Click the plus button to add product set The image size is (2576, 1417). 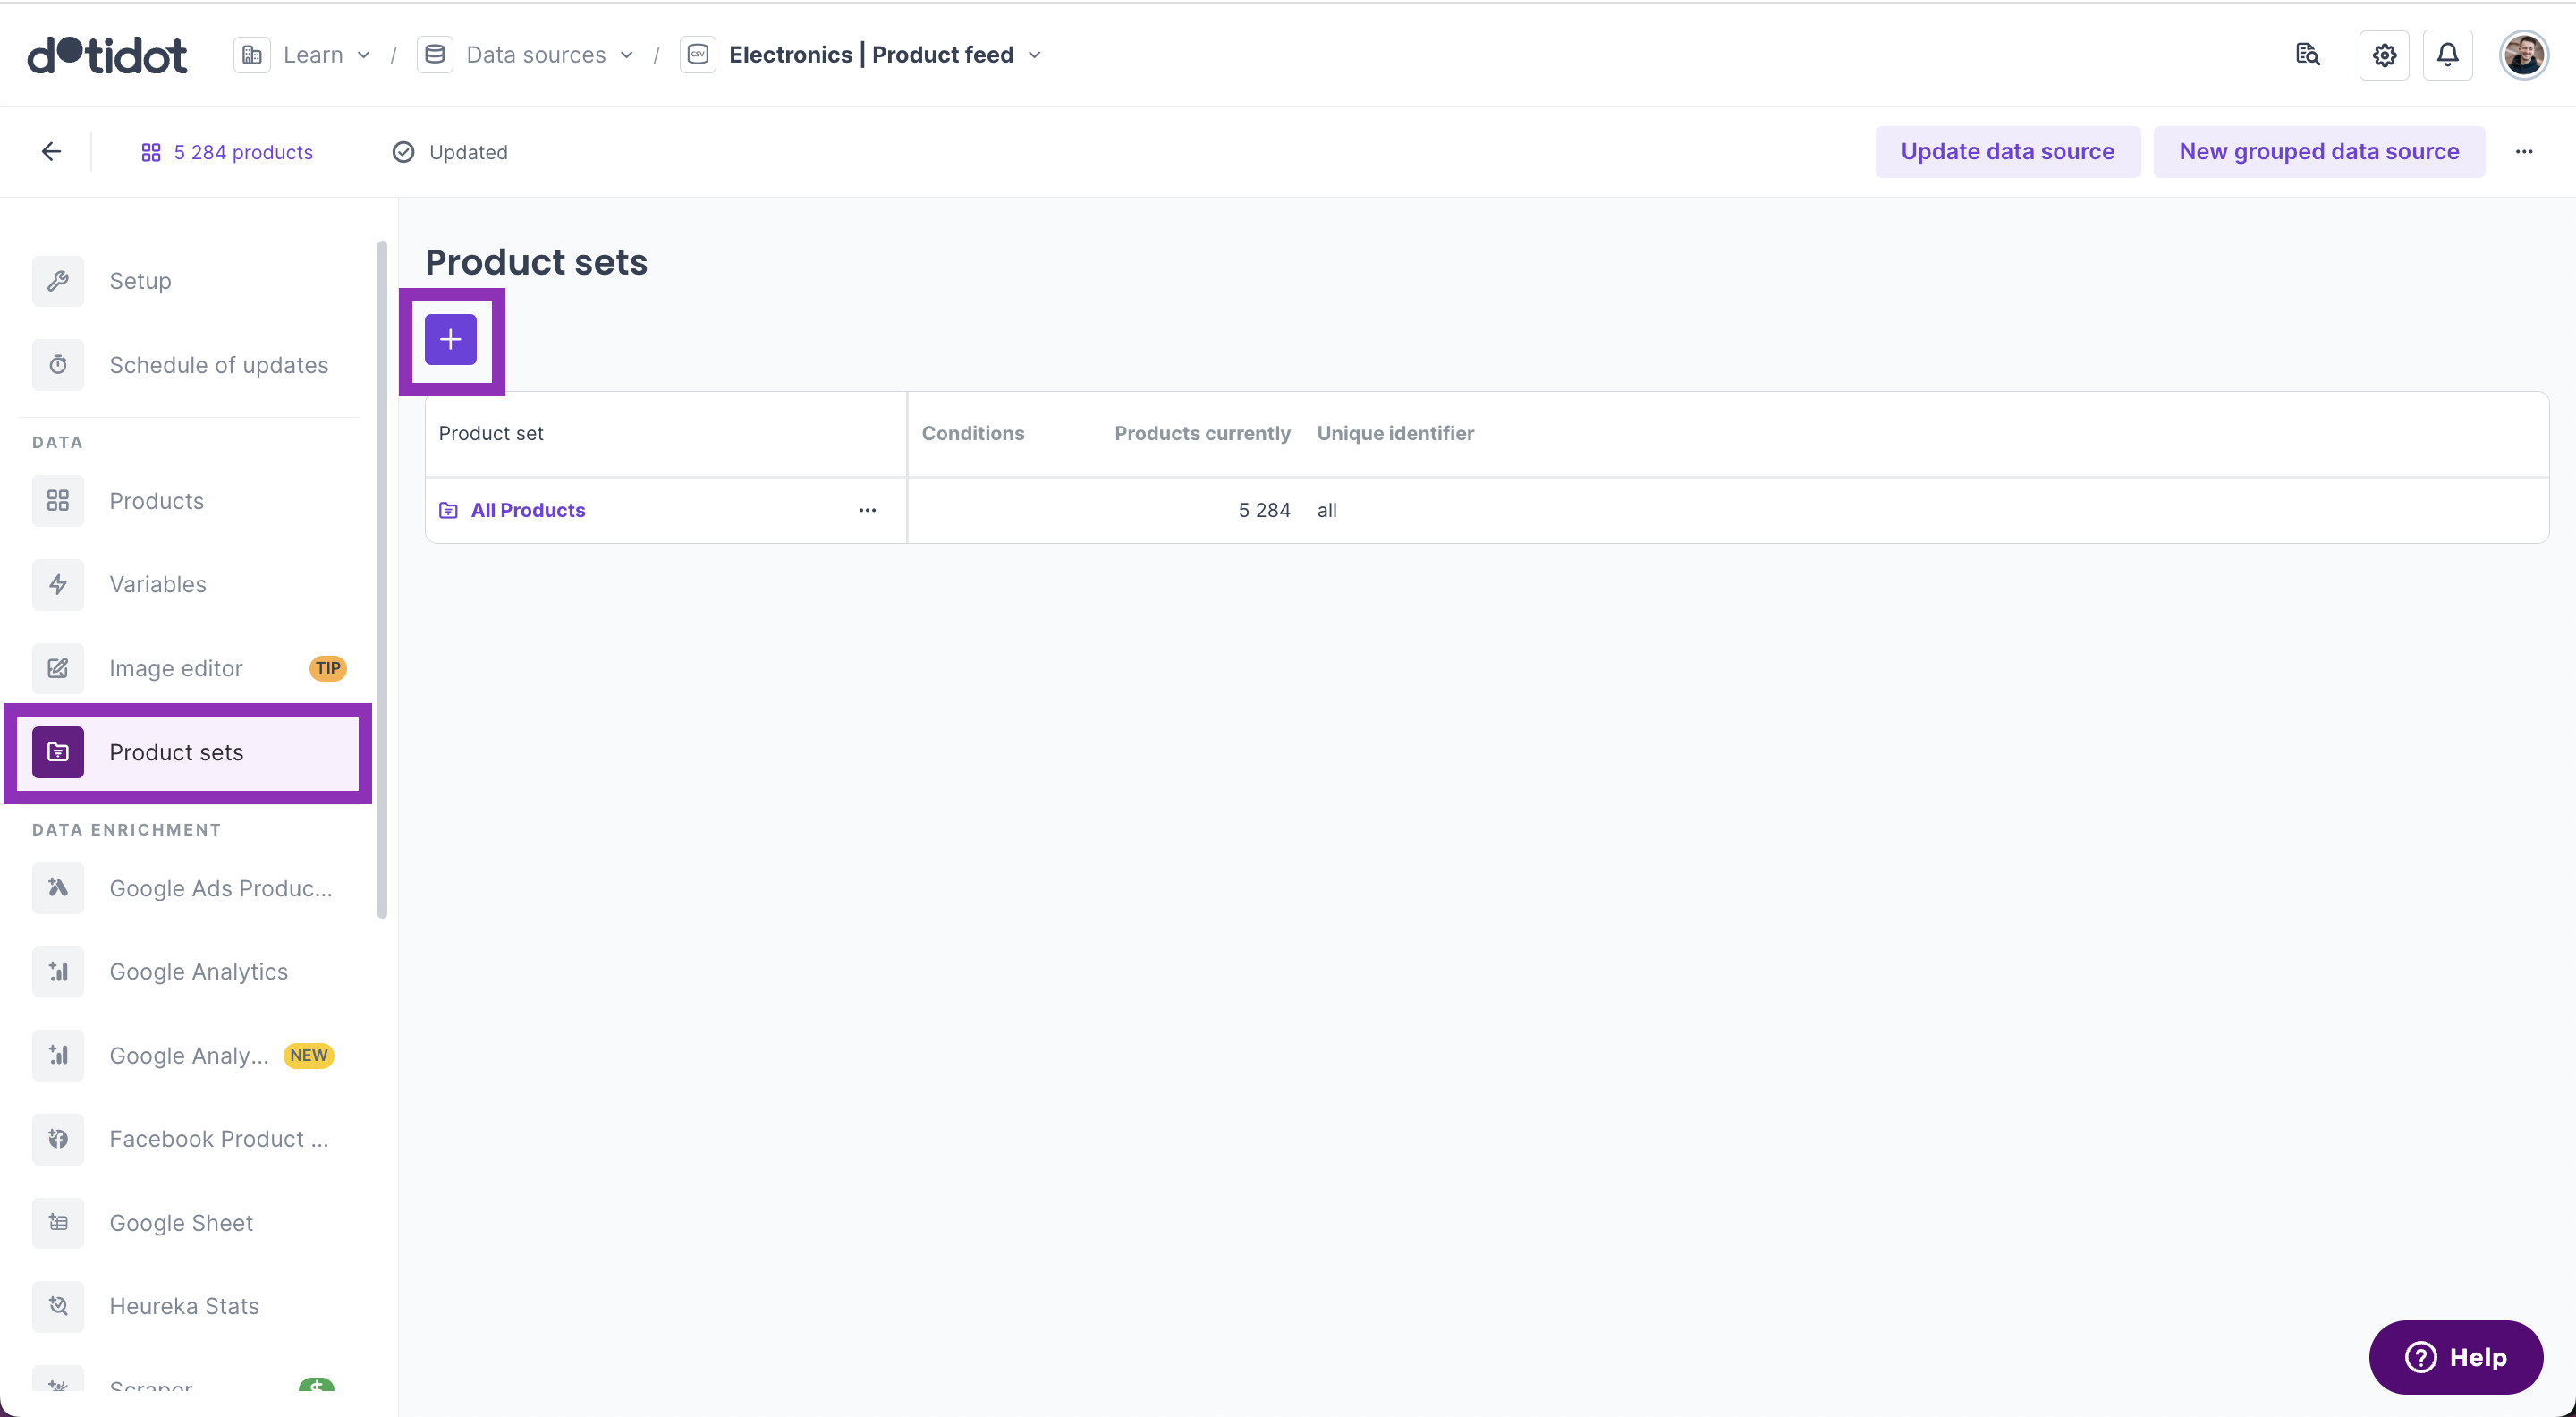pos(450,340)
